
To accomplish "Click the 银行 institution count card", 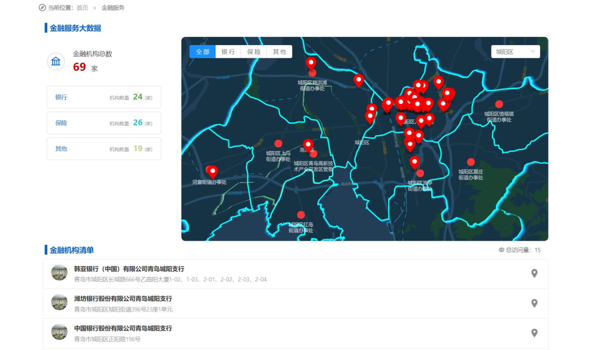I will [104, 97].
